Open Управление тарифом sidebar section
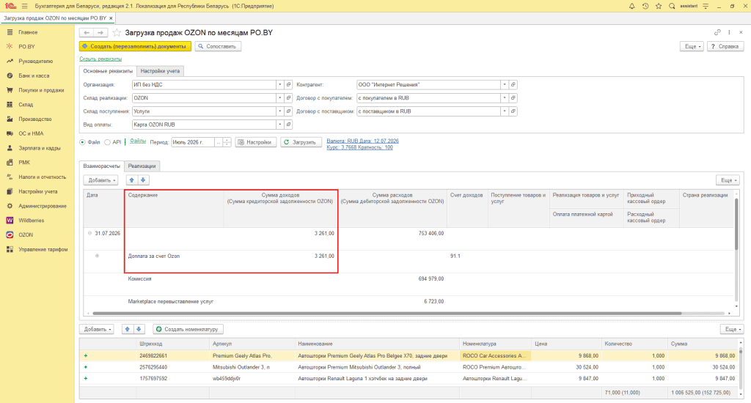 tap(43, 249)
